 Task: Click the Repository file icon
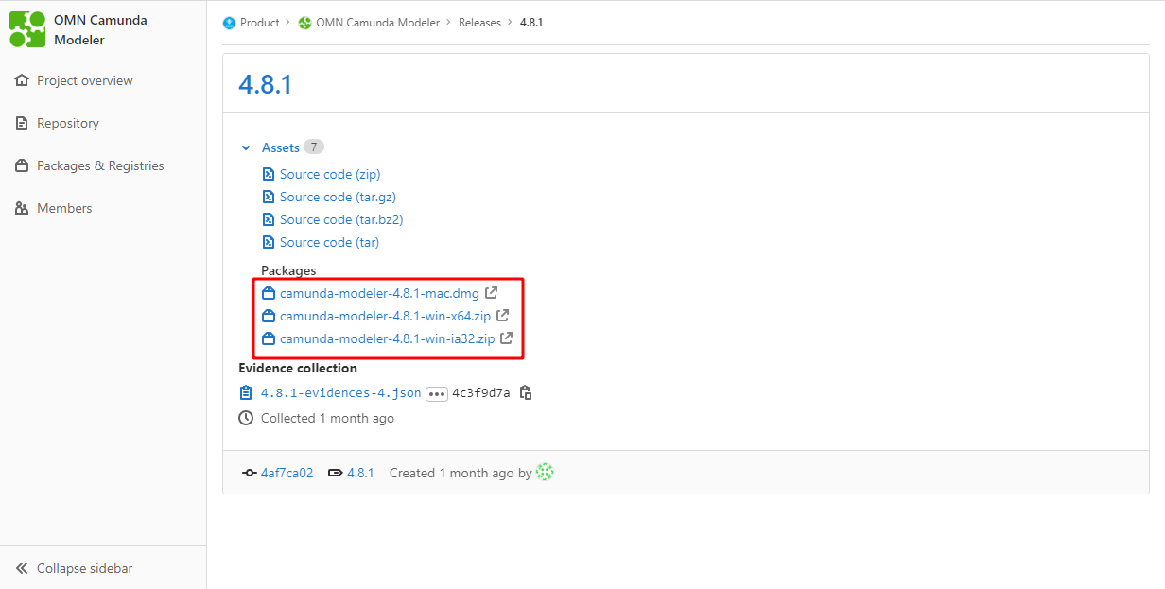[x=22, y=123]
